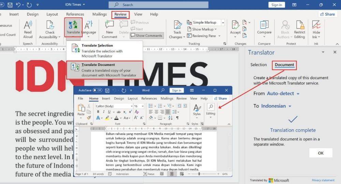Apply strikethrough in the translated Word window
The height and width of the screenshot is (184, 341).
pos(119,112)
